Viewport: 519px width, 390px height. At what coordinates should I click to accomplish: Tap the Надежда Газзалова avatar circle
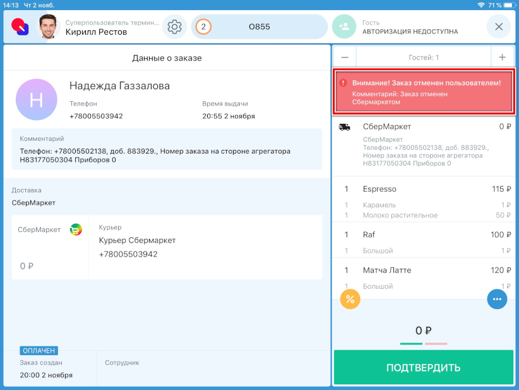[37, 99]
